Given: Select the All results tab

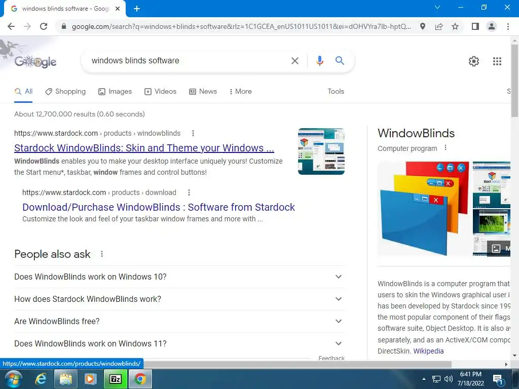Looking at the screenshot, I should point(23,92).
